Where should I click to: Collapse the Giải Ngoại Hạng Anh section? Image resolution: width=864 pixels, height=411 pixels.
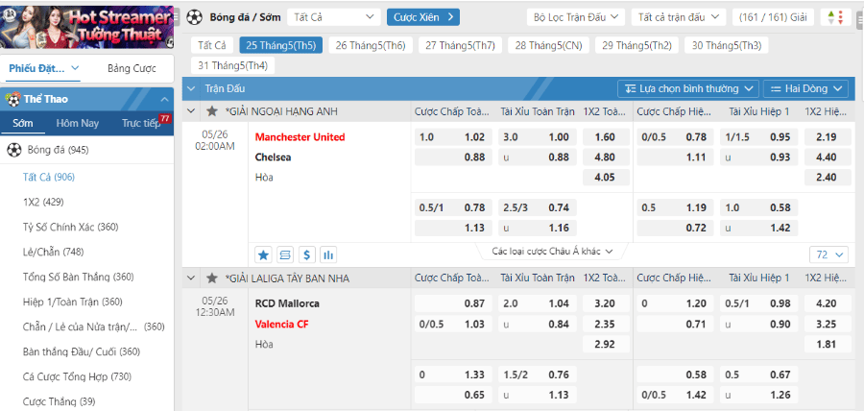(x=191, y=111)
